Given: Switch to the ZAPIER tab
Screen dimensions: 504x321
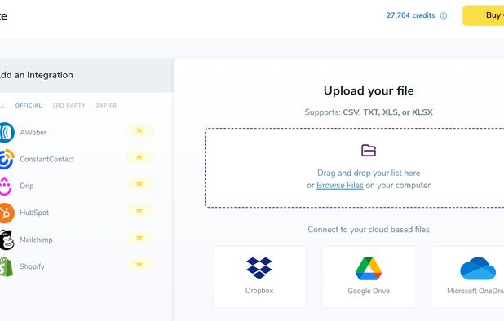Looking at the screenshot, I should tap(106, 106).
